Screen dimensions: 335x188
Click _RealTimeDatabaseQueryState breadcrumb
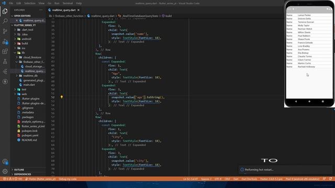tap(140, 16)
